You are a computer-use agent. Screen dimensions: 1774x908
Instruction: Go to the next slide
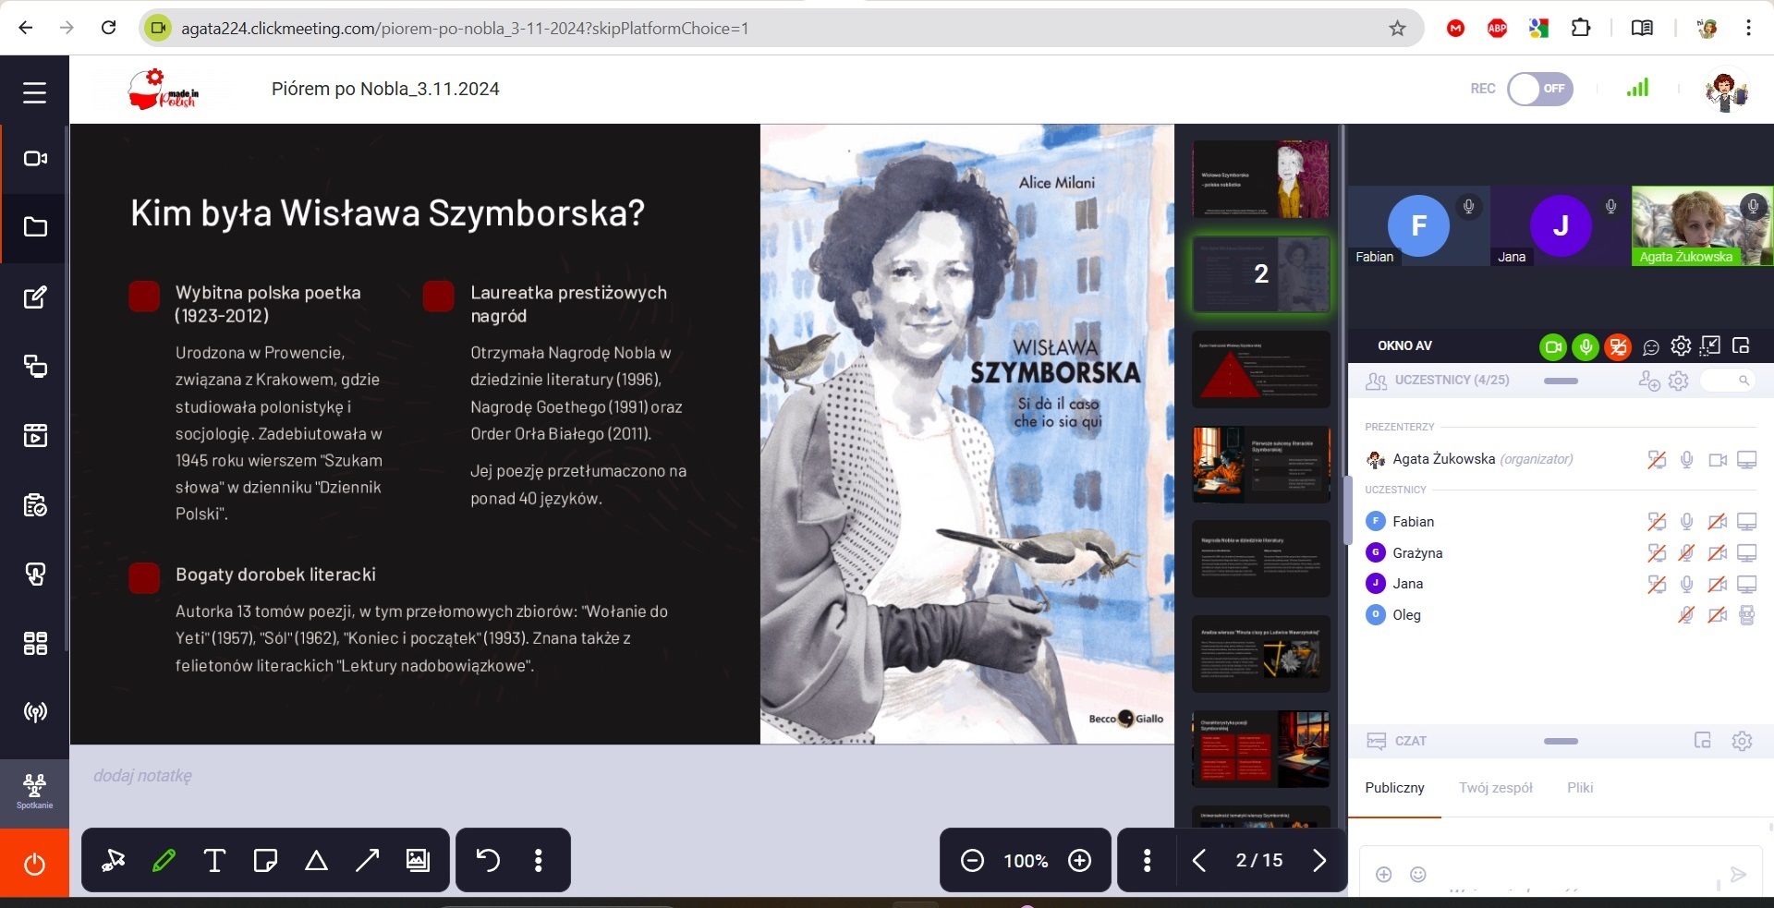pyautogui.click(x=1319, y=861)
